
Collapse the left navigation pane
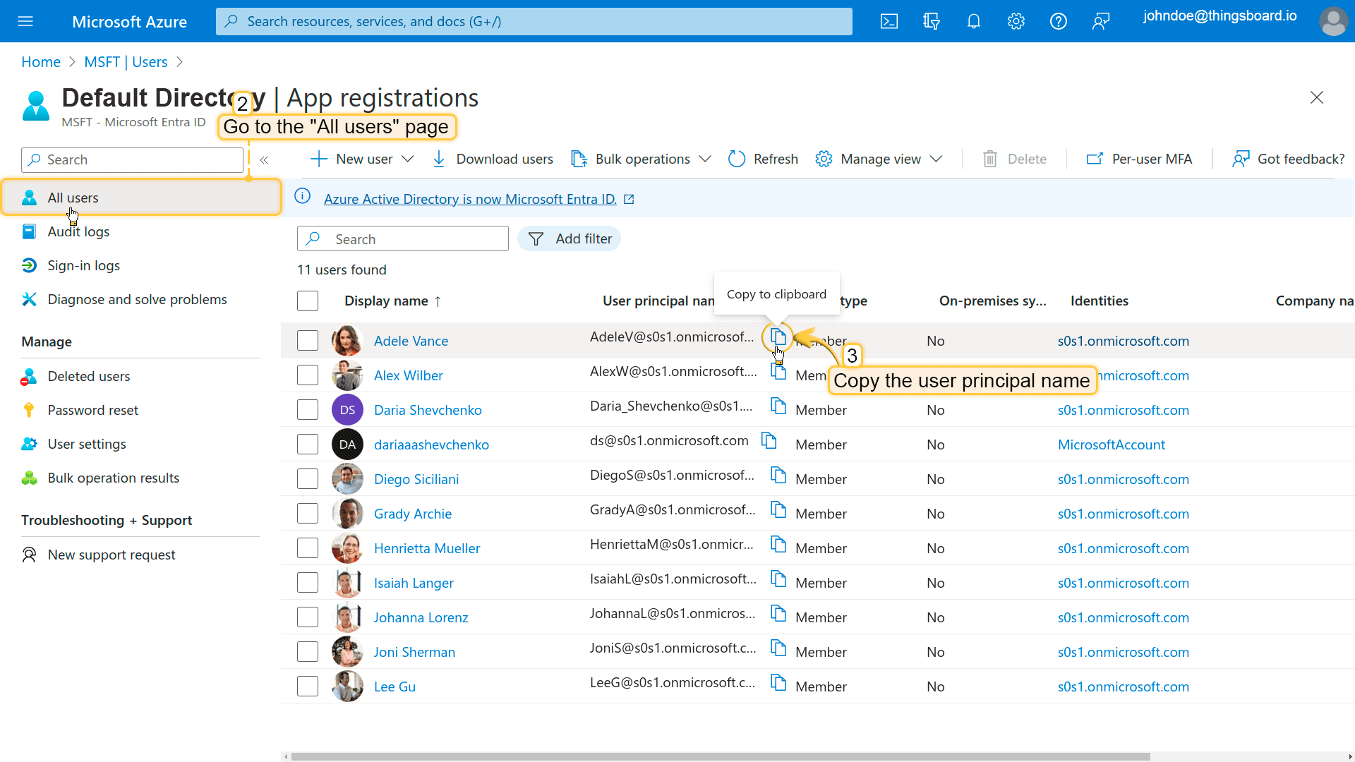[x=264, y=160]
